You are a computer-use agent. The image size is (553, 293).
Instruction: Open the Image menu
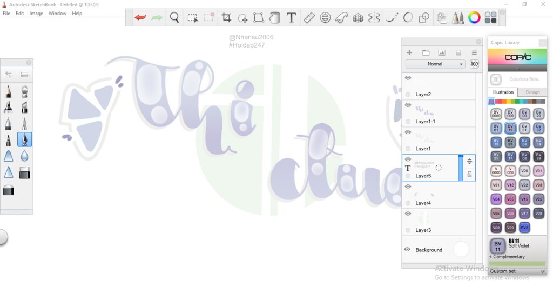coord(36,14)
